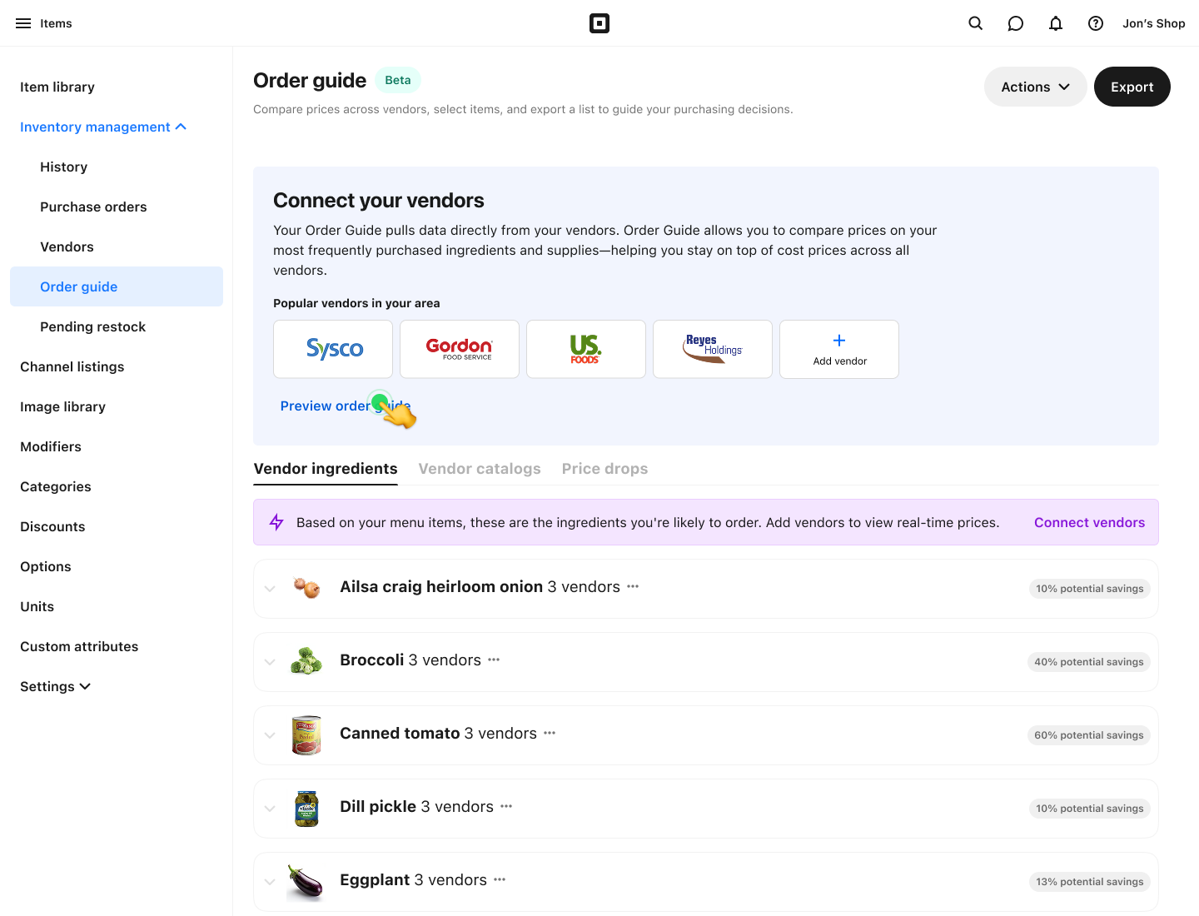Image resolution: width=1199 pixels, height=916 pixels.
Task: Open the messages chat bubble icon
Action: [1016, 23]
